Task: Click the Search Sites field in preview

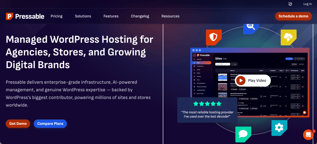Action: 222,64
